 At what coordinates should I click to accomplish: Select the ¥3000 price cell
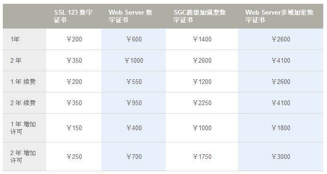(x=281, y=157)
